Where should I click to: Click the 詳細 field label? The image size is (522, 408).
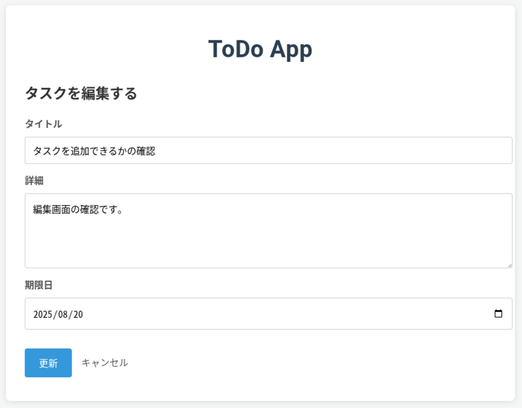[x=34, y=181]
